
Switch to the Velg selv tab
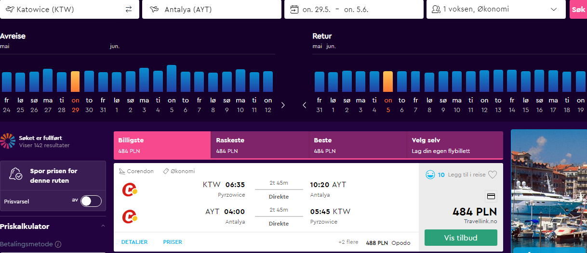[x=455, y=145]
